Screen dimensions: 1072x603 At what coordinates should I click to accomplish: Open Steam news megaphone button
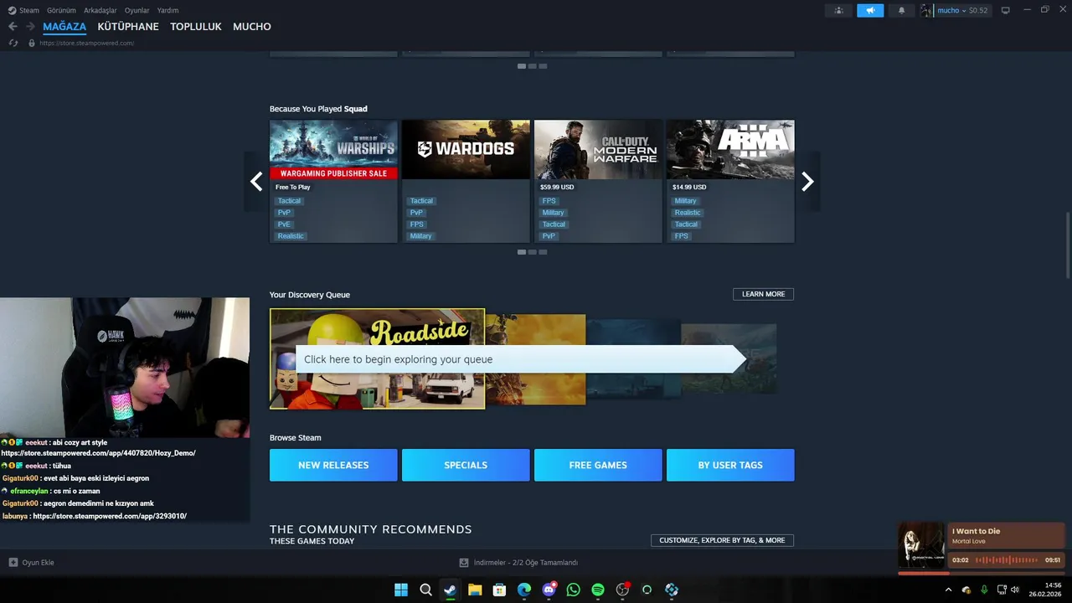[870, 11]
